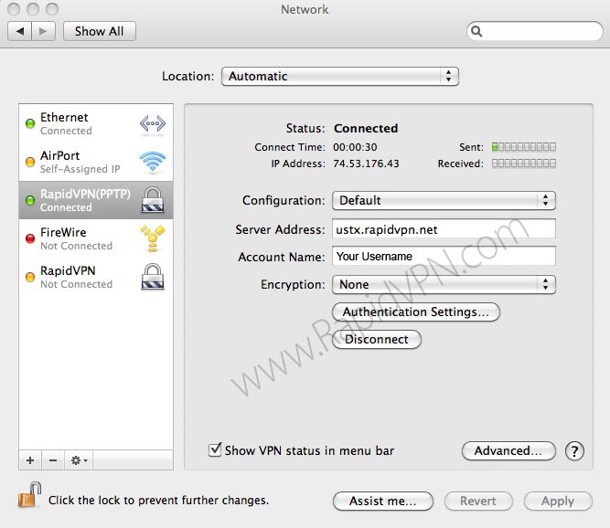
Task: Open the Advanced settings
Action: (508, 450)
